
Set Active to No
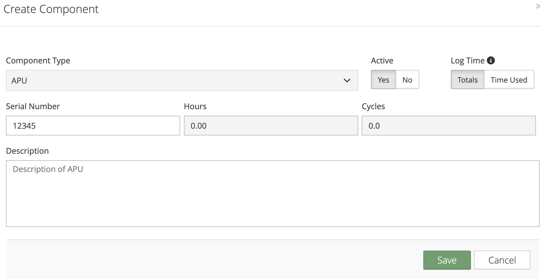tap(407, 80)
